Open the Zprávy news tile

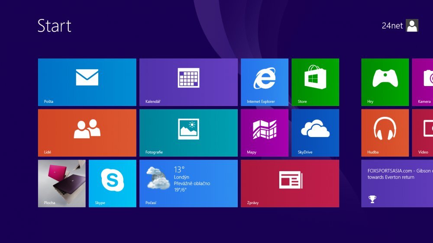(290, 183)
